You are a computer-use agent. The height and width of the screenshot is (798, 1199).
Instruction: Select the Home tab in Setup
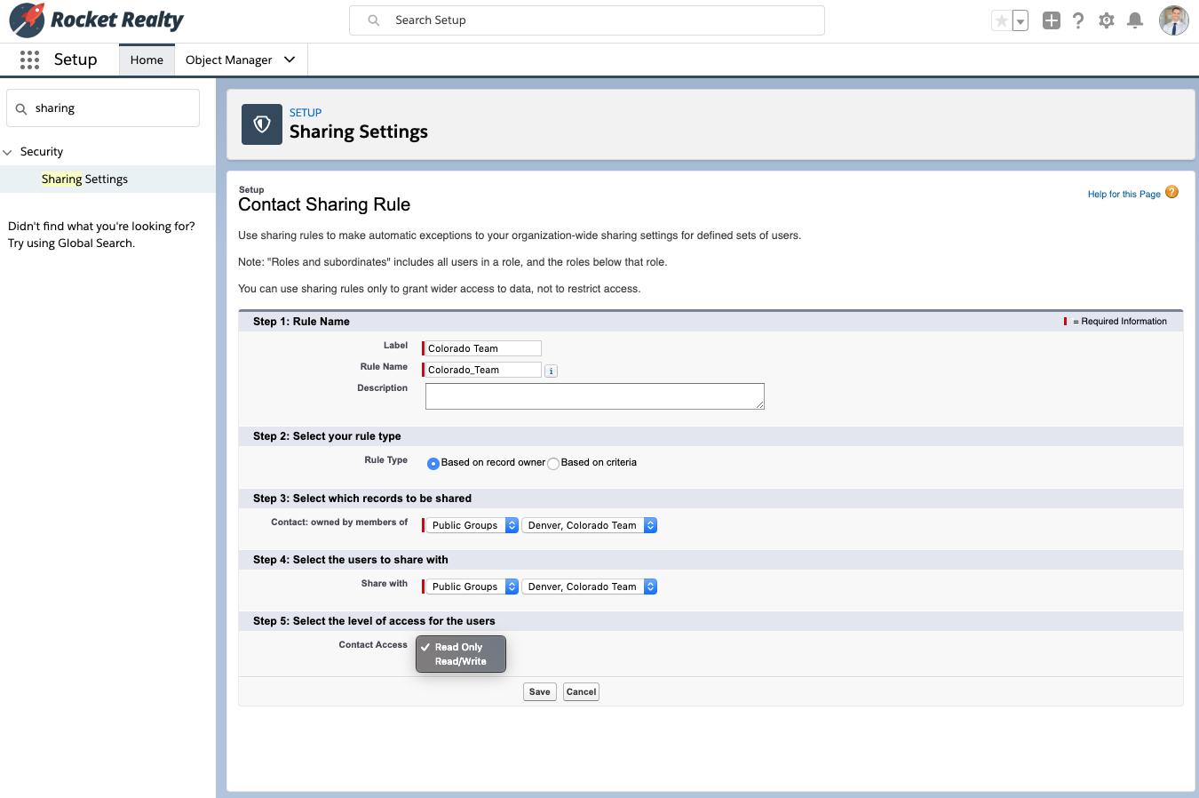pos(146,59)
